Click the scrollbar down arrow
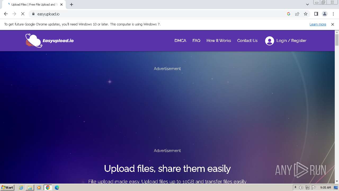This screenshot has width=339, height=191. click(x=337, y=181)
